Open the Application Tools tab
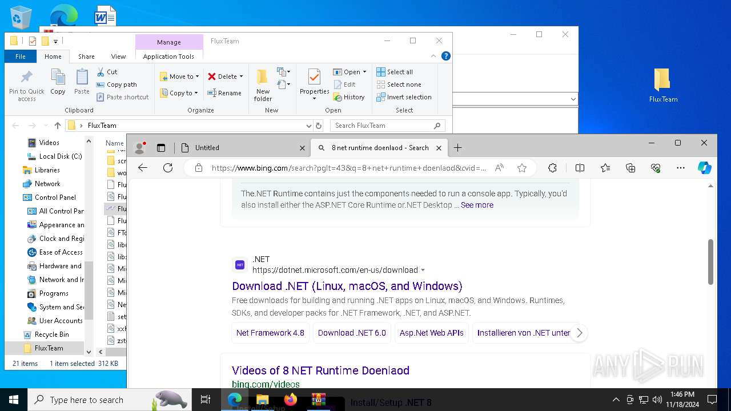Image resolution: width=731 pixels, height=411 pixels. (x=168, y=57)
